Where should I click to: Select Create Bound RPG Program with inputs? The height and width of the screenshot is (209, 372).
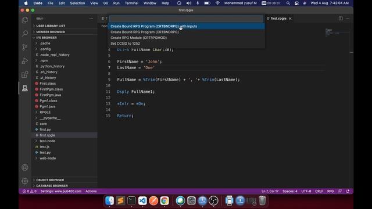pos(186,26)
